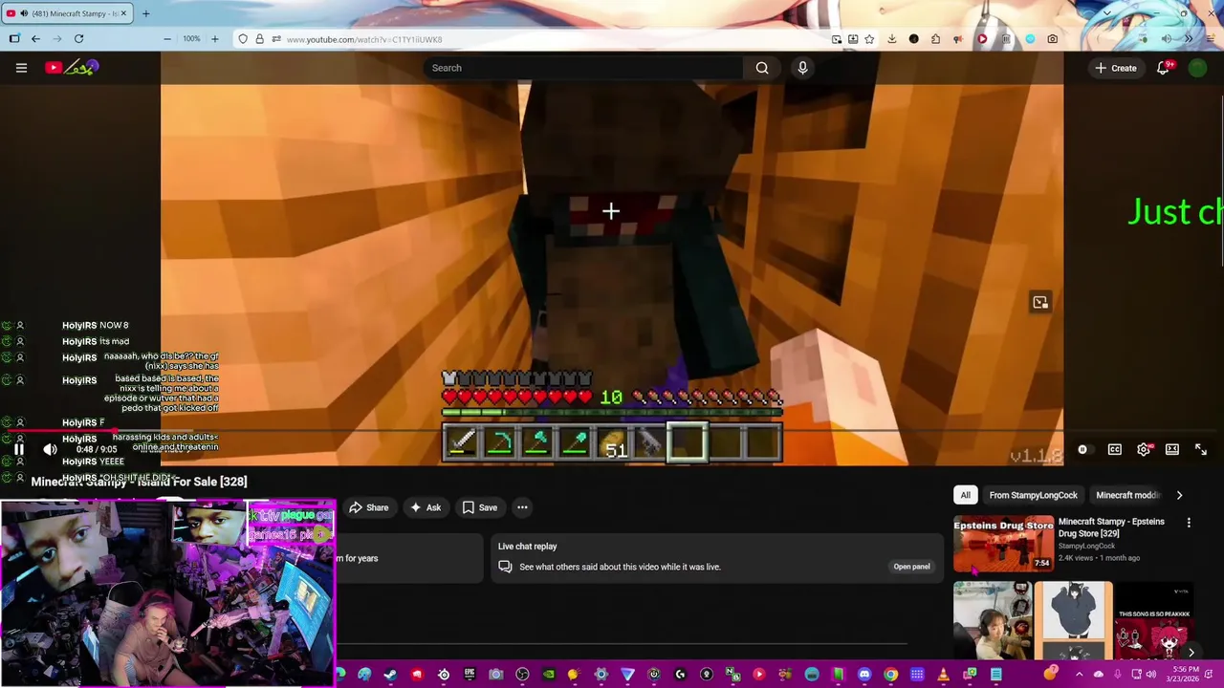Screen dimensions: 1224x688
Task: Open the shorts thumbnail with woman reacting
Action: click(993, 619)
